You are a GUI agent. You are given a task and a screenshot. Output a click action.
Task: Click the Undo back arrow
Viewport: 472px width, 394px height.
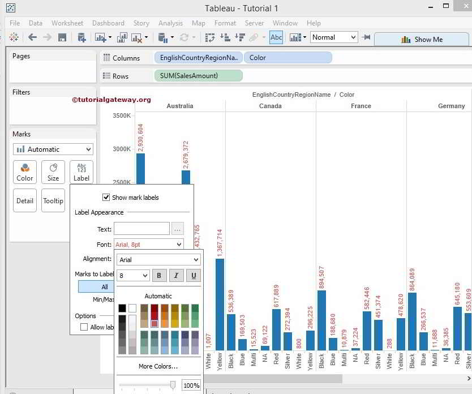point(32,37)
